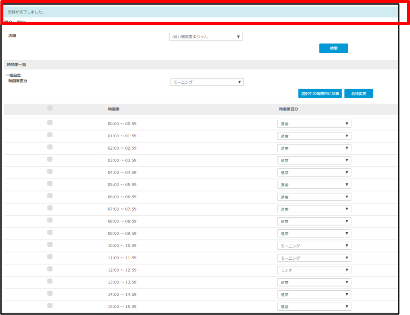Check the 03:00 ~ 03:59 row checkbox
This screenshot has width=410, height=315.
pos(50,159)
